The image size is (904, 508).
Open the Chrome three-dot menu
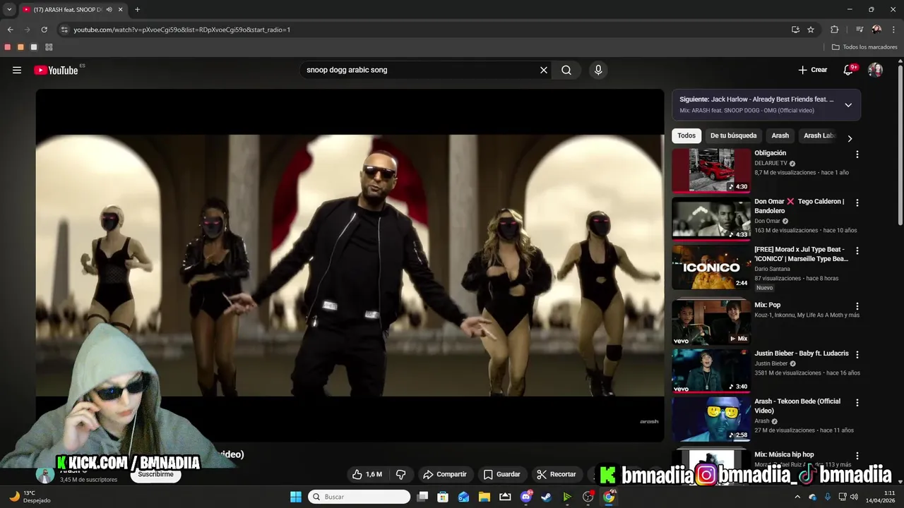[893, 30]
